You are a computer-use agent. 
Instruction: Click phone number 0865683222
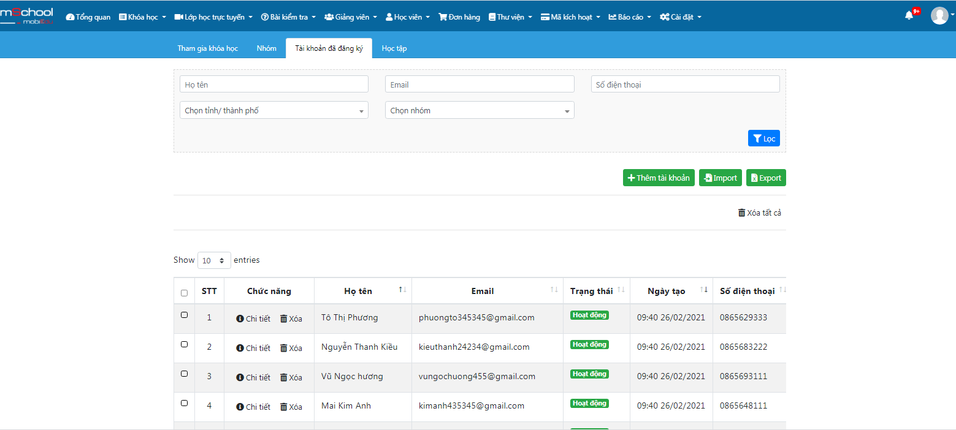point(743,347)
